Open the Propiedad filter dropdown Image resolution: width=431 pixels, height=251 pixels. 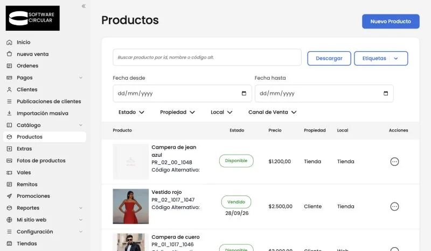point(178,112)
